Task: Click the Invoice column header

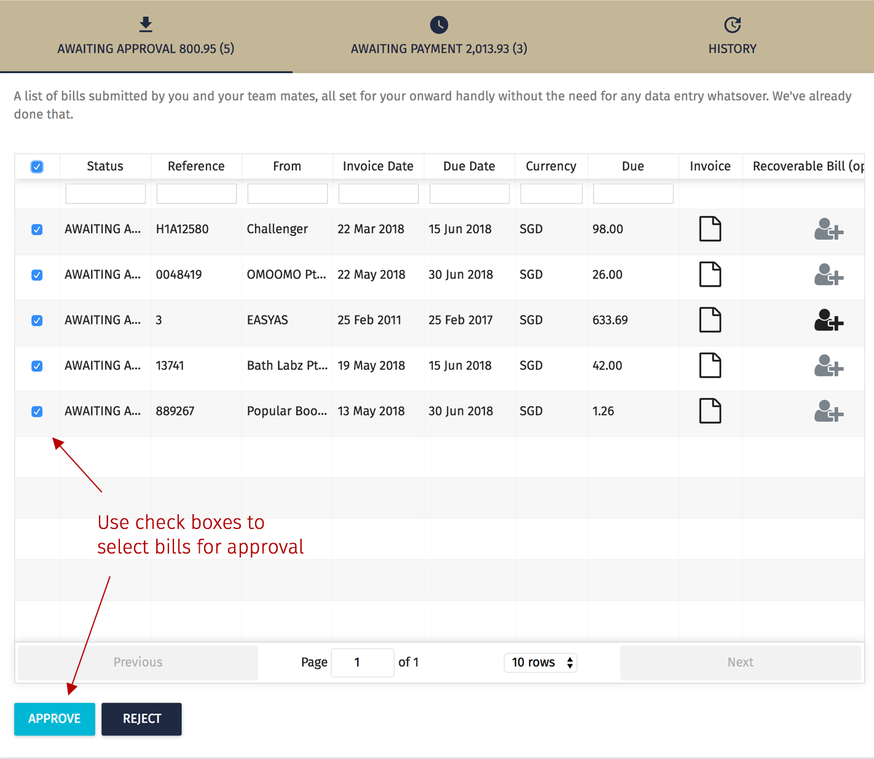Action: click(710, 166)
